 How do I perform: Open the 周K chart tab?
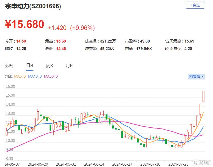50,66
